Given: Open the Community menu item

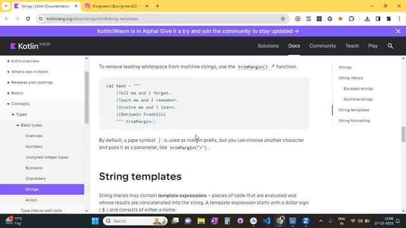Looking at the screenshot, I should coord(322,46).
